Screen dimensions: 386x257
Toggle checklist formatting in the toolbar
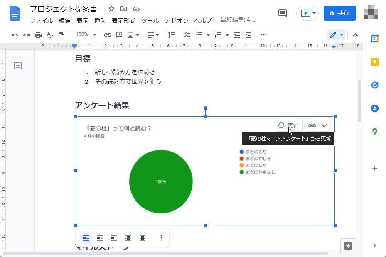tap(186, 35)
